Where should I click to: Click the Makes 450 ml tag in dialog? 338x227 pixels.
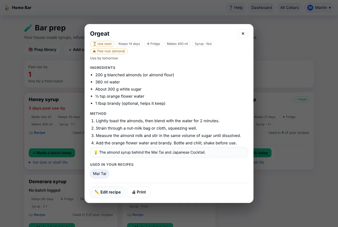tap(177, 44)
